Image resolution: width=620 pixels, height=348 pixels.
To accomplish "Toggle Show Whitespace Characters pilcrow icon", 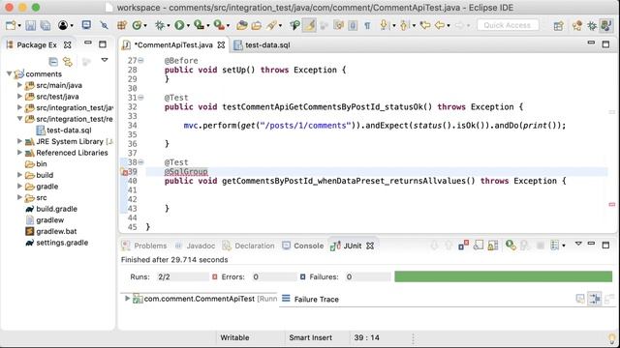I will [x=367, y=25].
